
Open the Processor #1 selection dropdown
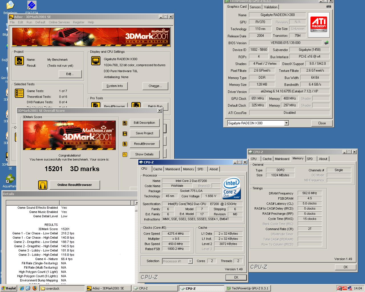[190, 261]
